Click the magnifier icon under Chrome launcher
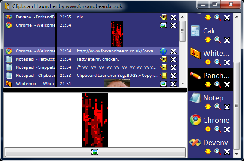Screen dimensions: 244x161 pos(218,129)
